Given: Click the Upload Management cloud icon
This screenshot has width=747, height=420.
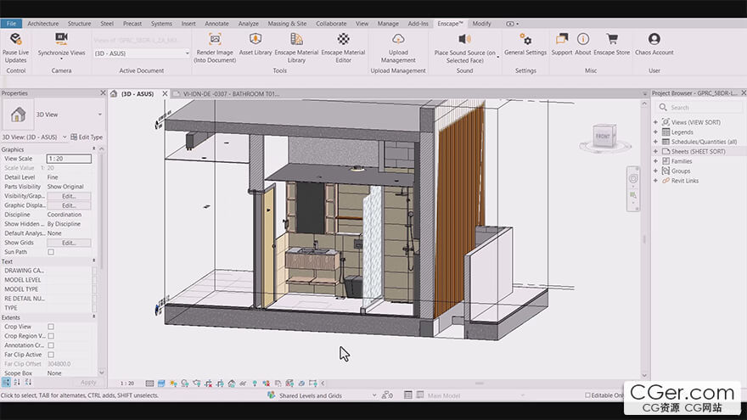Looking at the screenshot, I should 398,39.
